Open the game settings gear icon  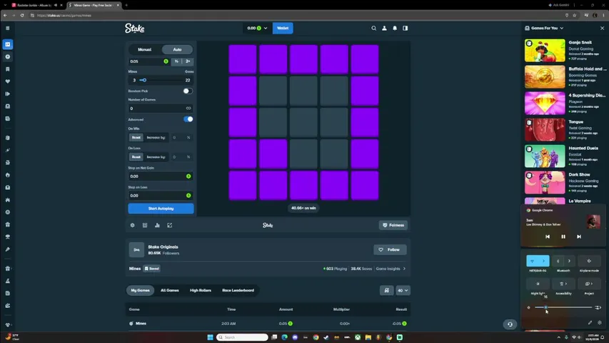pyautogui.click(x=133, y=225)
